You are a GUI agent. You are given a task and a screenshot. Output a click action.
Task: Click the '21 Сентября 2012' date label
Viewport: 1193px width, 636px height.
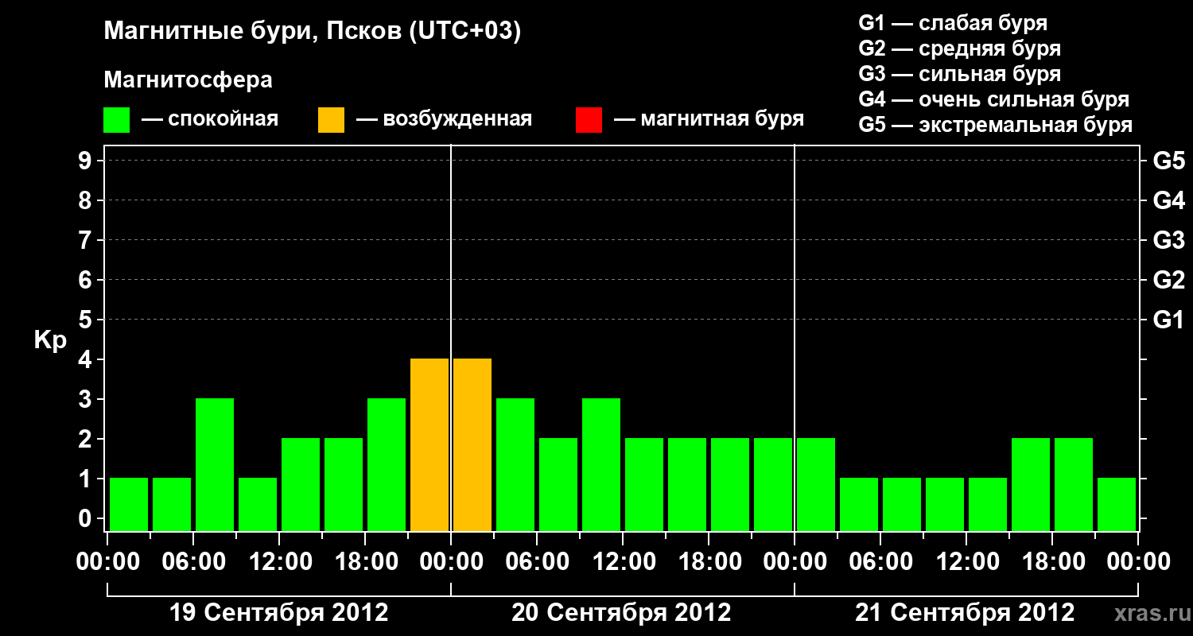click(965, 613)
